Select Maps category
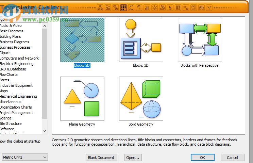This screenshot has width=253, height=163. (4, 91)
